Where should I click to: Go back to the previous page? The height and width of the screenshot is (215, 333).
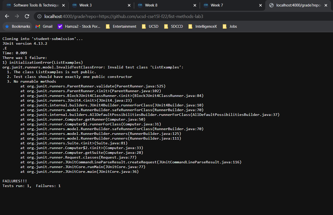(x=7, y=16)
